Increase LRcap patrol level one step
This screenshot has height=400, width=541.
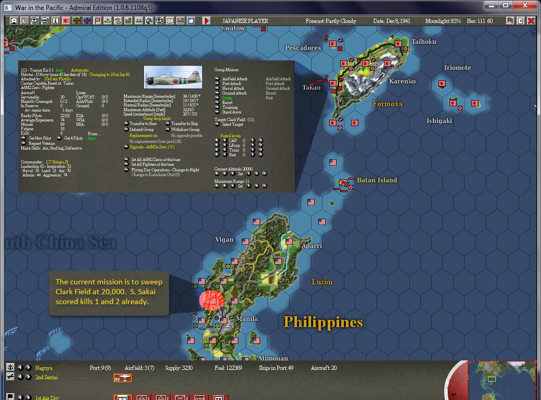pyautogui.click(x=253, y=145)
